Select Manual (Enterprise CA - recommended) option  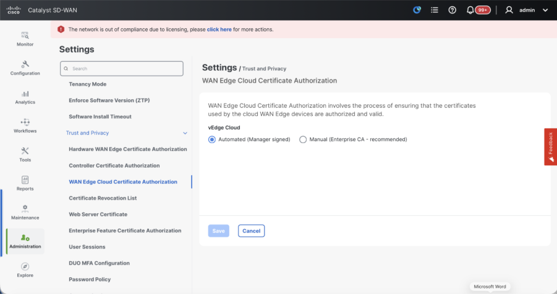(x=303, y=139)
